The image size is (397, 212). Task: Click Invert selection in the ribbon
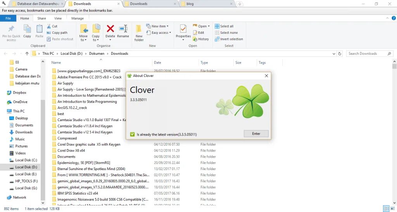(x=229, y=39)
